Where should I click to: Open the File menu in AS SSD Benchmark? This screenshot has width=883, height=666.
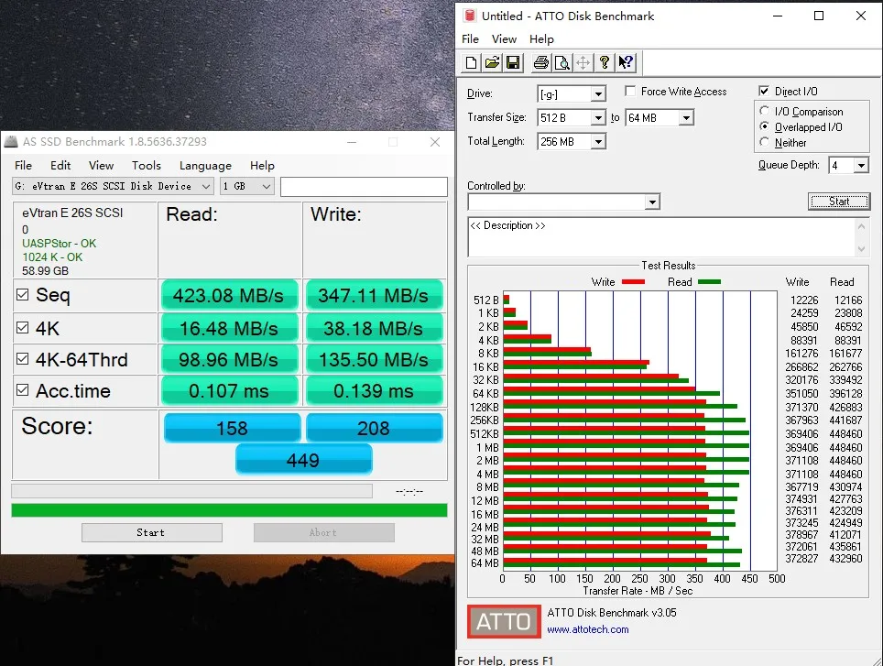click(x=23, y=166)
